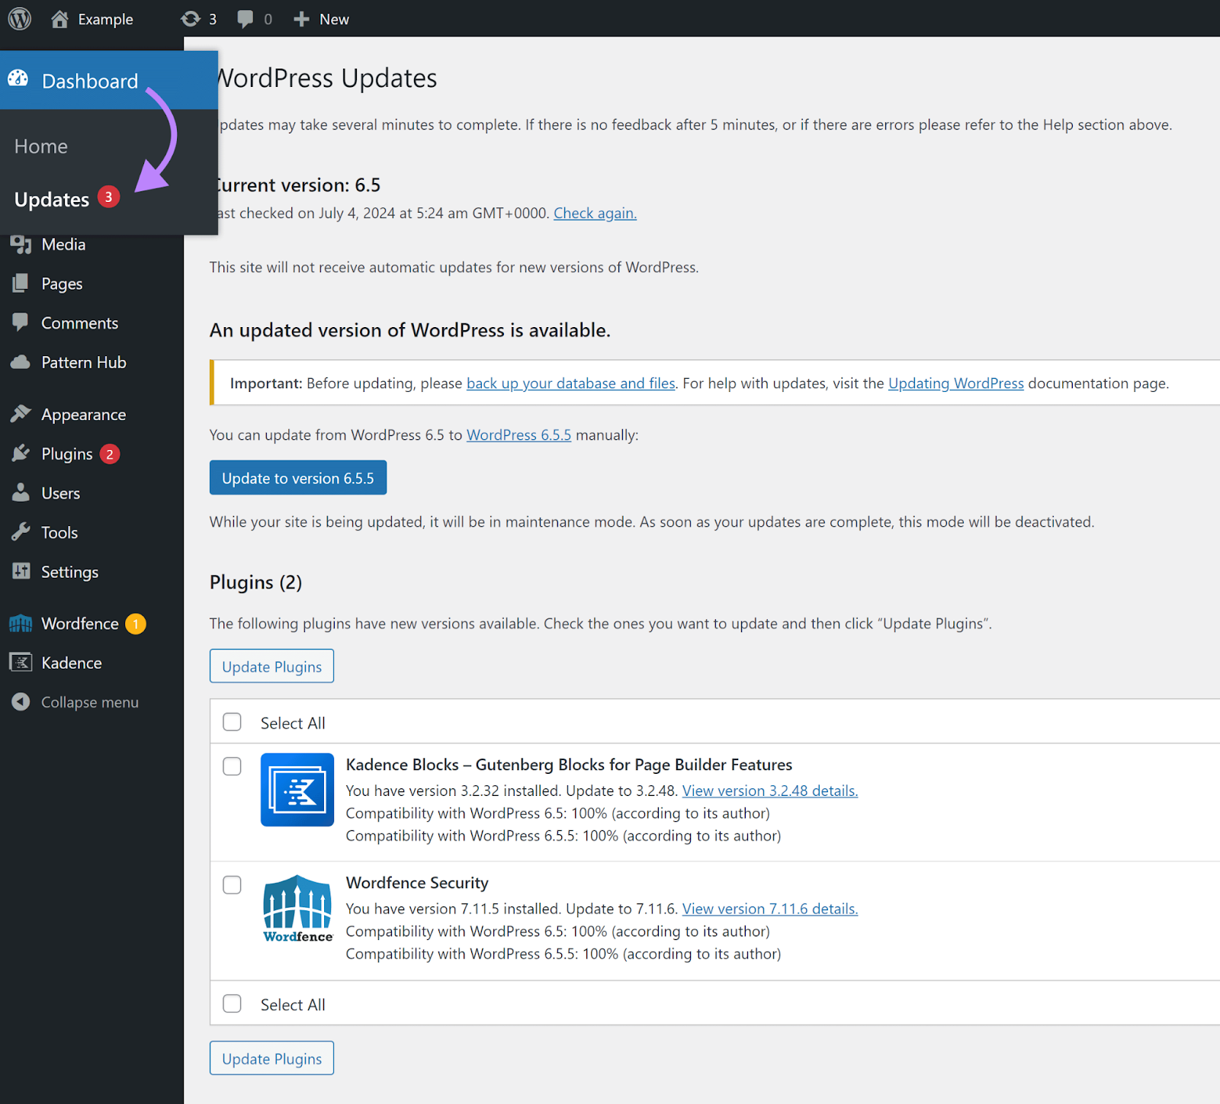Screen dimensions: 1220x1104
Task: Open the Media library icon
Action: point(21,244)
